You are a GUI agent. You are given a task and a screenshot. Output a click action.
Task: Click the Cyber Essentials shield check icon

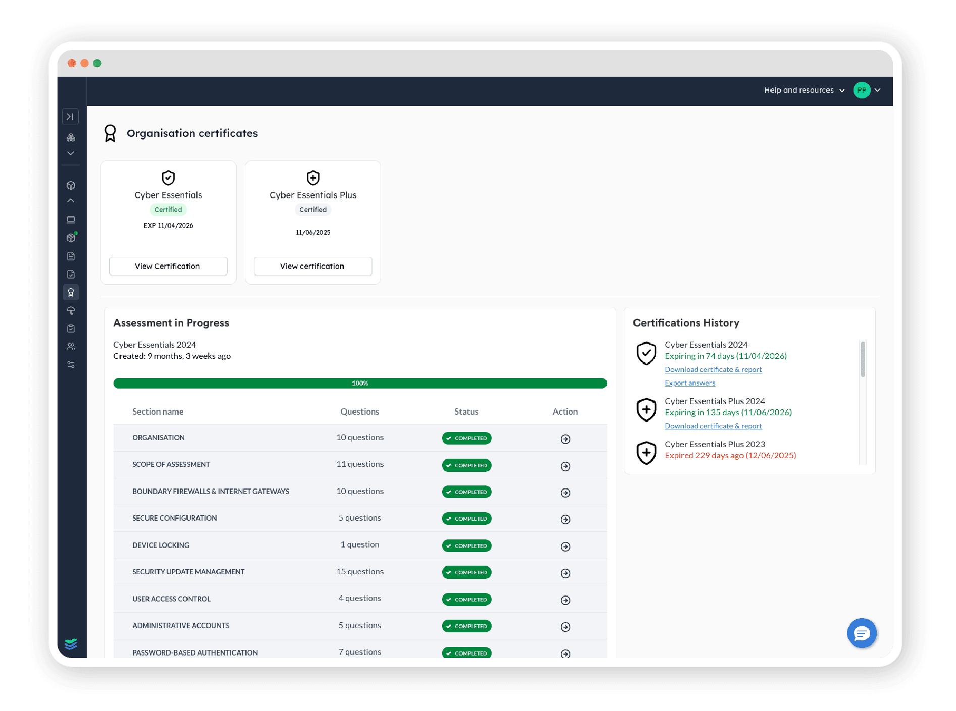coord(168,178)
